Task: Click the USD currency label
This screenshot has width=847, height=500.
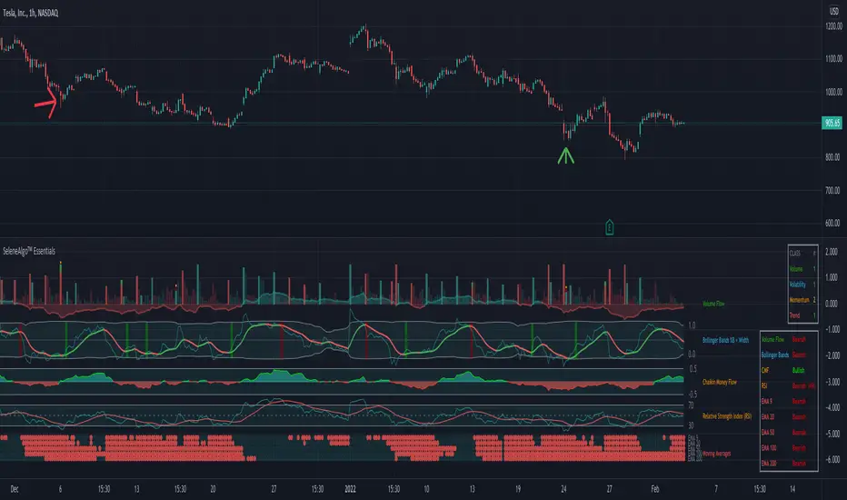Action: tap(834, 11)
